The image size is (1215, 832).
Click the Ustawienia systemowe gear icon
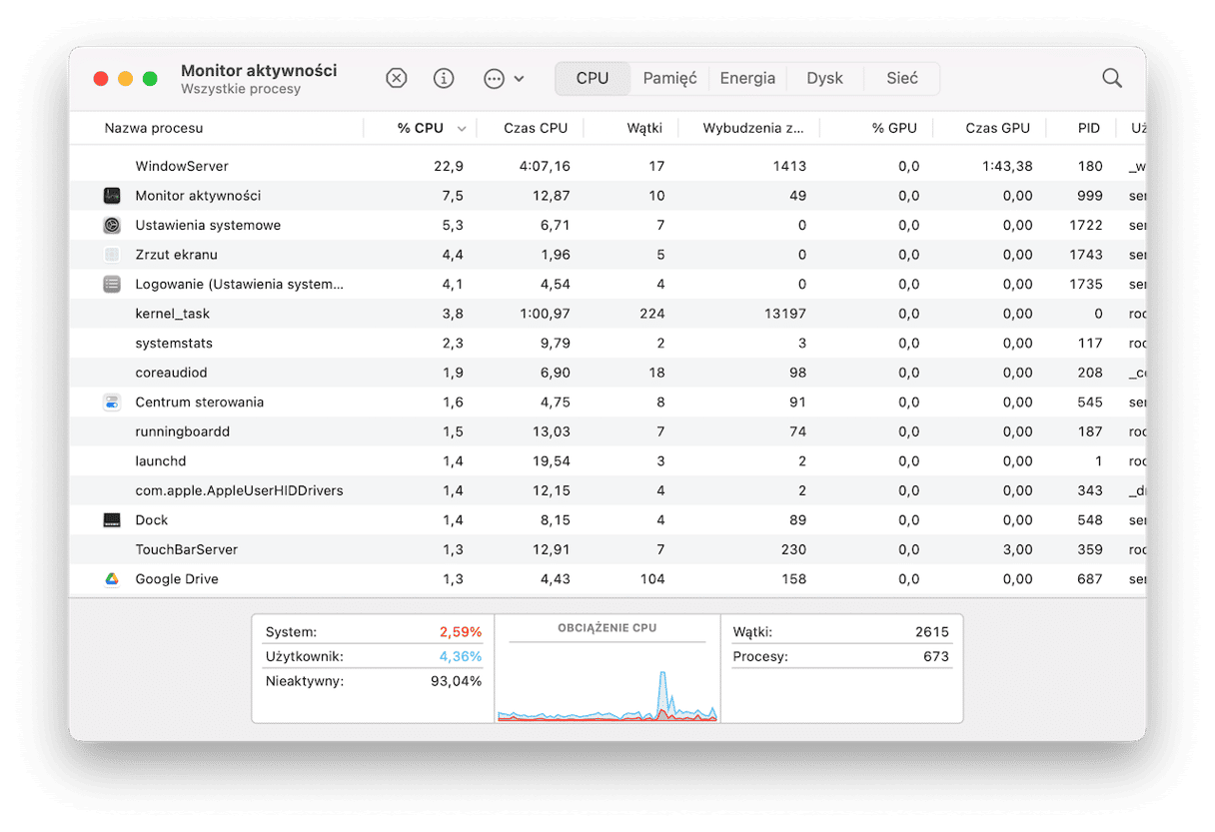point(112,226)
